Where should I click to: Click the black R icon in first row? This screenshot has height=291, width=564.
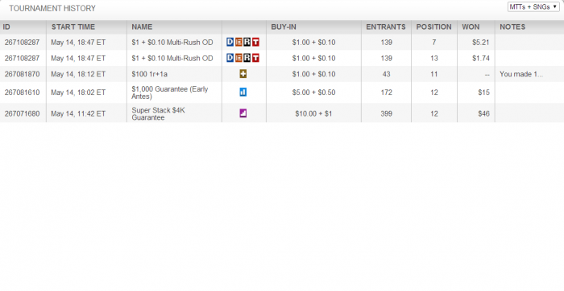point(247,43)
